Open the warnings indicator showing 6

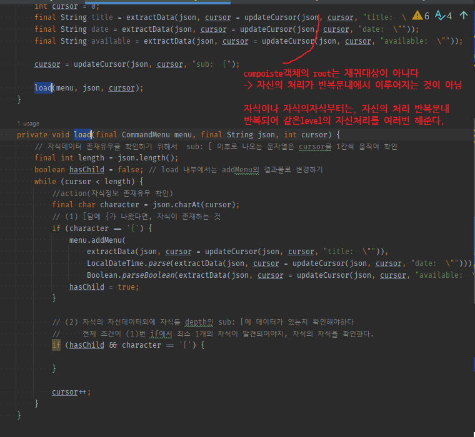421,16
